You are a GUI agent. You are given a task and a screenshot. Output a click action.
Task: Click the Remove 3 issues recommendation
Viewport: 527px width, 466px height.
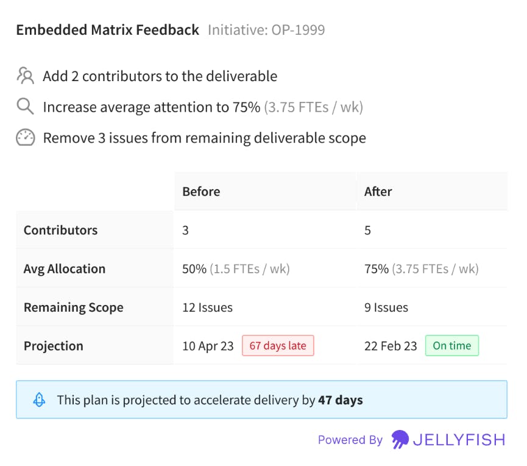(x=204, y=138)
